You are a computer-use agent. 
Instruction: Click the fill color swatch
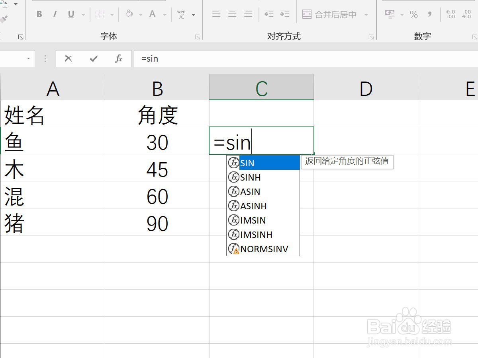(129, 14)
